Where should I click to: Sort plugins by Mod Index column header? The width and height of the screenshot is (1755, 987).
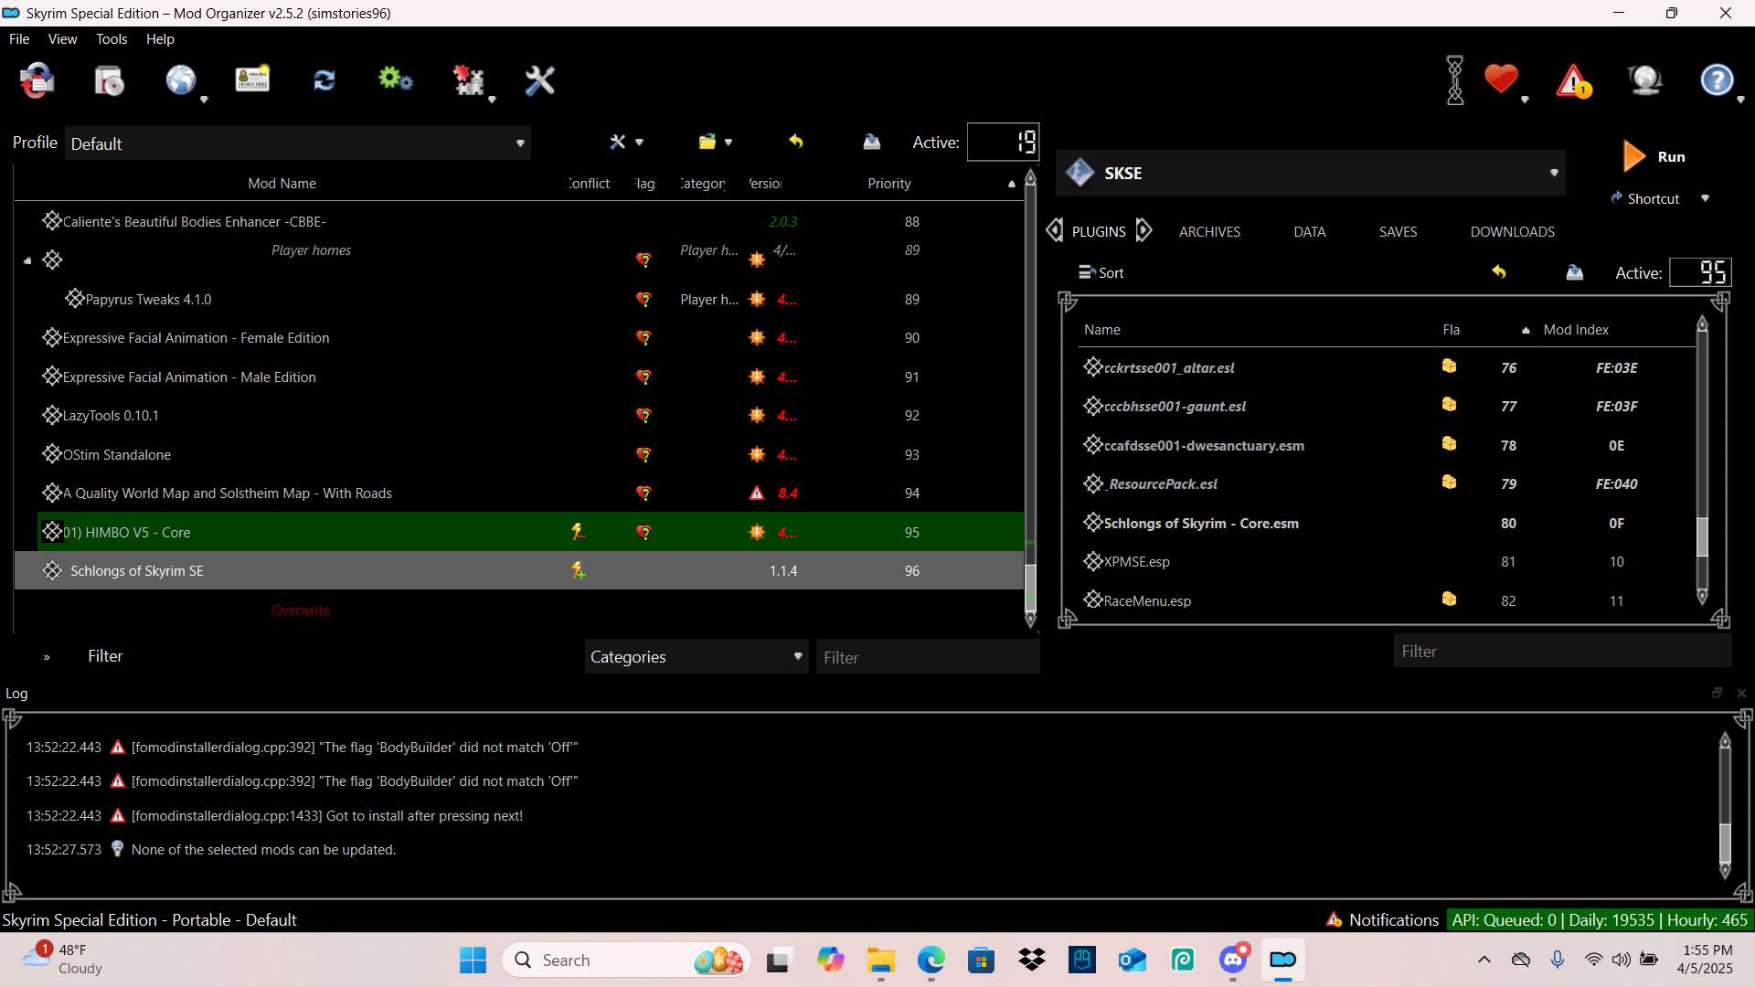point(1576,330)
